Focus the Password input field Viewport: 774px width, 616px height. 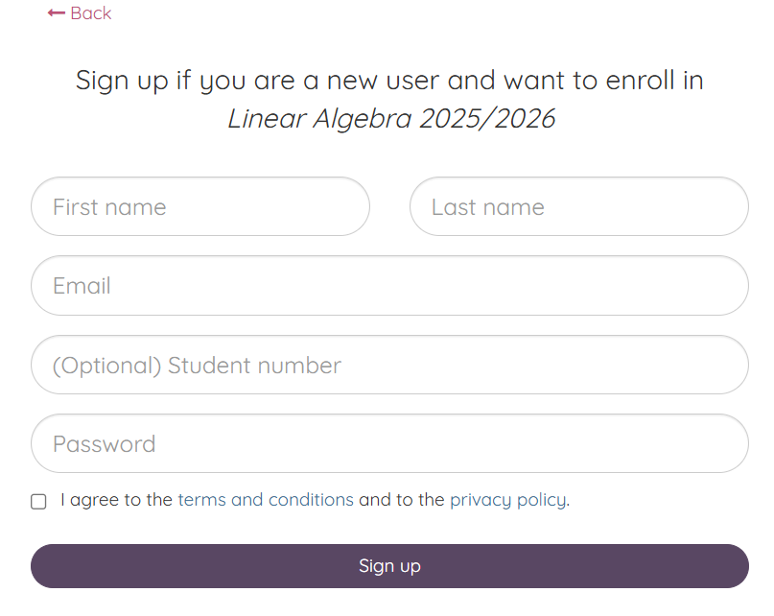389,443
